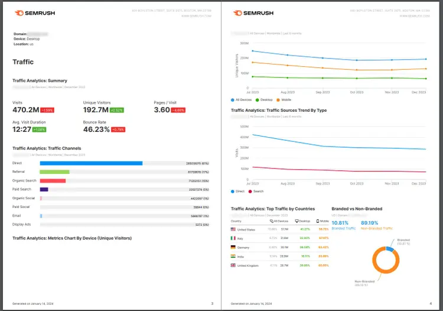Viewport: 443px width, 311px height.
Task: Click the Germany country name
Action: click(243, 248)
